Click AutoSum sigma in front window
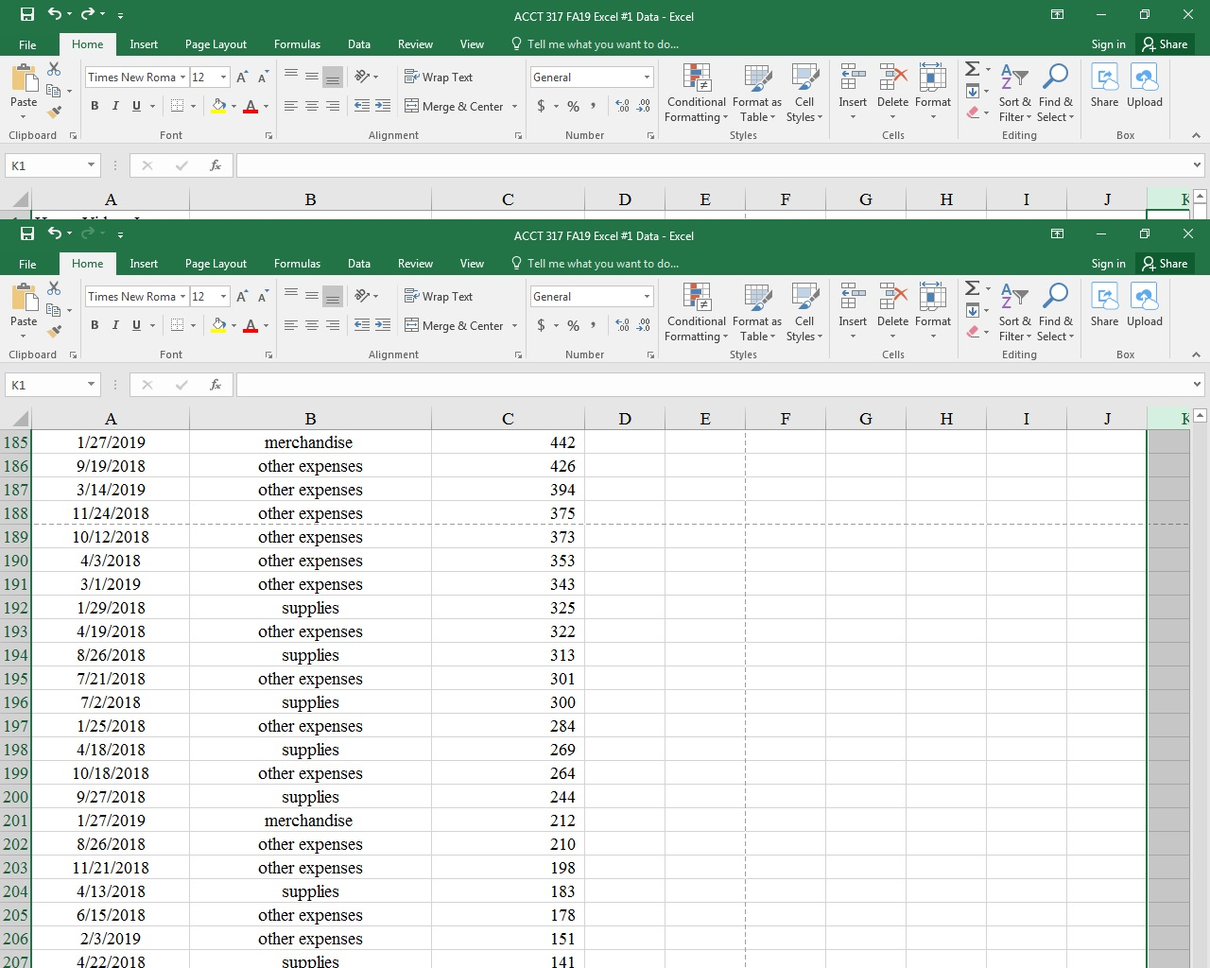The width and height of the screenshot is (1210, 968). tap(972, 287)
